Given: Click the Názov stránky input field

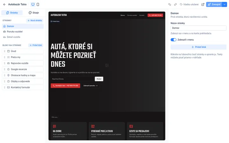Looking at the screenshot, I should [198, 28].
